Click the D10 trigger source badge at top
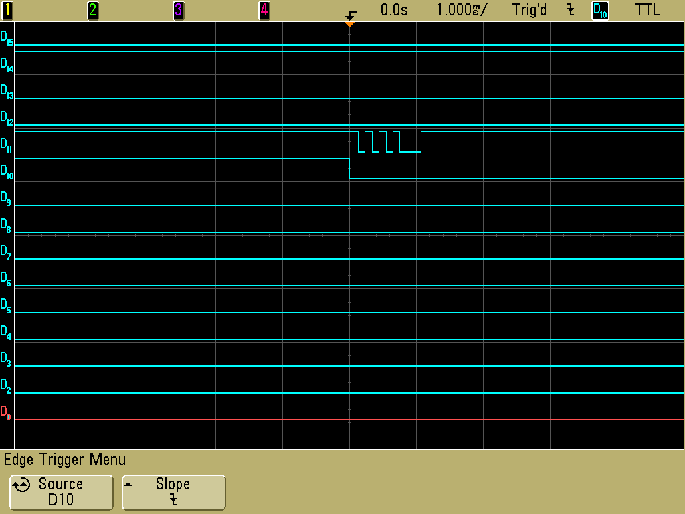Screen dimensions: 685x514 click(600, 11)
